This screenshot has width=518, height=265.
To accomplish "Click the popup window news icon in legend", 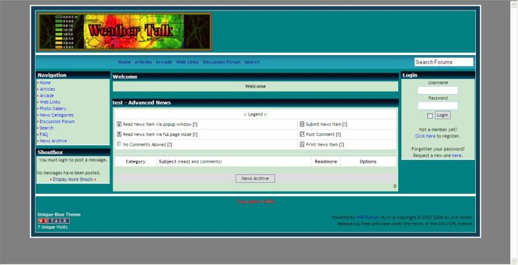I will (119, 124).
